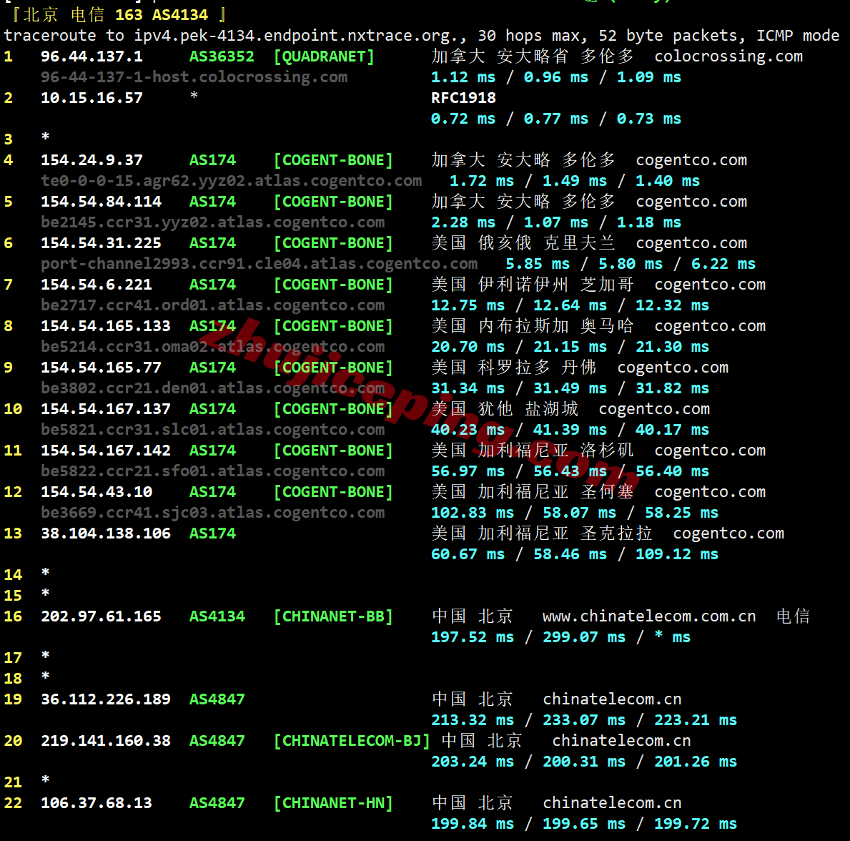Select hop 20 IP 219.141.160.38
Viewport: 850px width, 841px height.
tap(106, 741)
